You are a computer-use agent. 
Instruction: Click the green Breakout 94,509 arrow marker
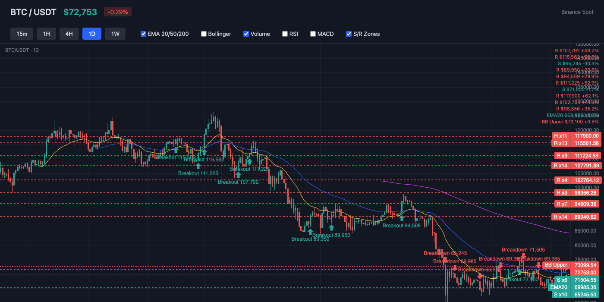tap(402, 218)
